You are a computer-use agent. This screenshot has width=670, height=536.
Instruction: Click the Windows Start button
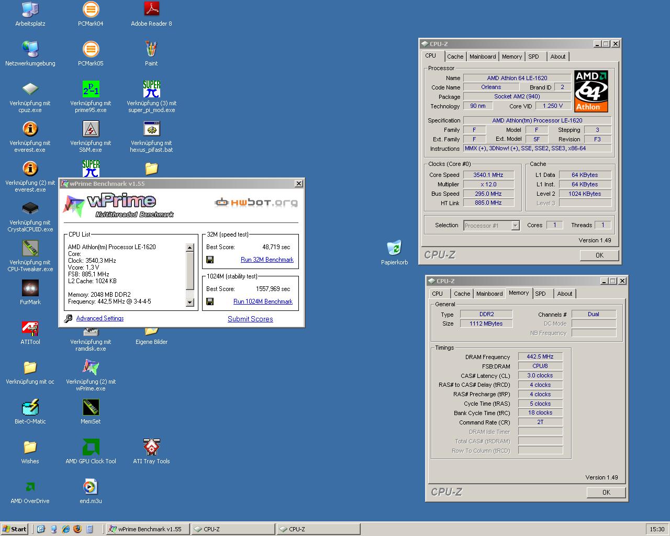coord(14,529)
